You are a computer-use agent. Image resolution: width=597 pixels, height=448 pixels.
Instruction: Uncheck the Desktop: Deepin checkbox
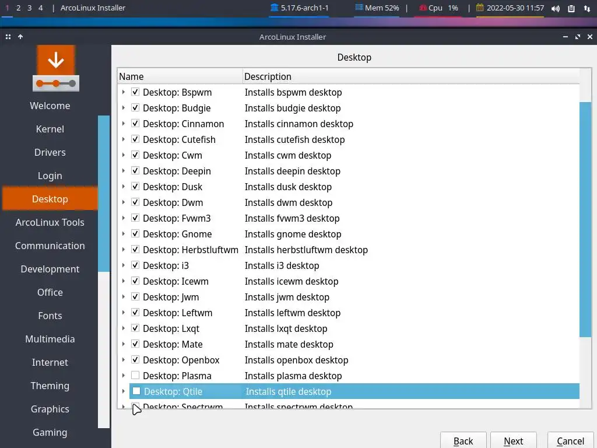(x=135, y=171)
